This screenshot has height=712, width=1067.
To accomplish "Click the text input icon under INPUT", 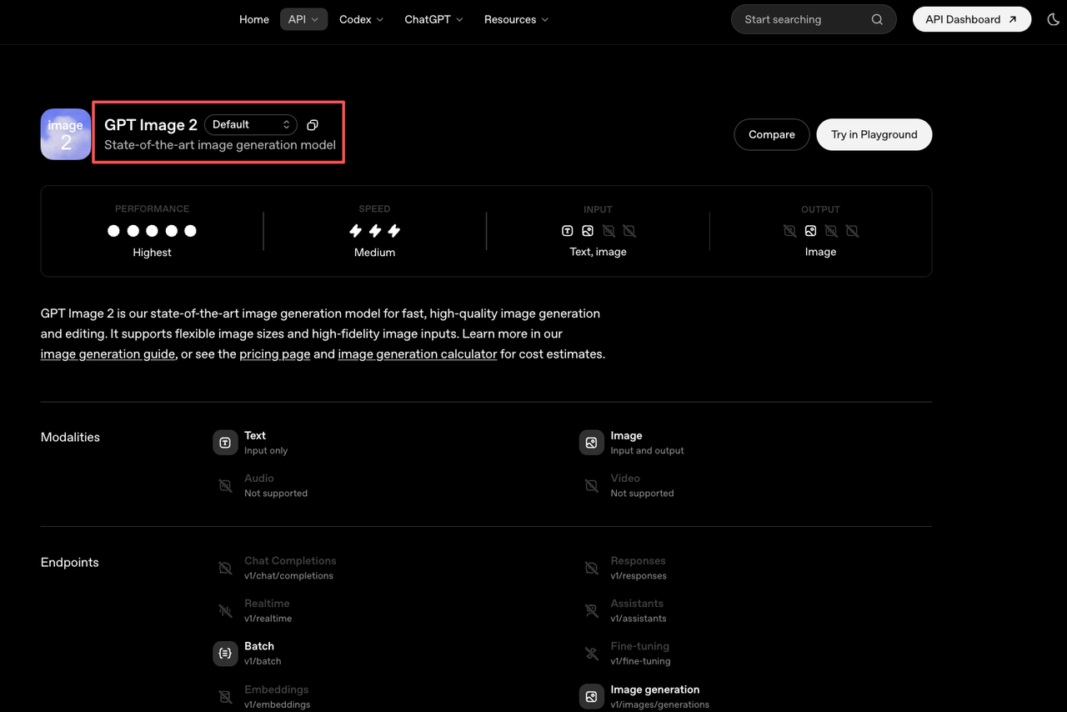I will [x=568, y=231].
